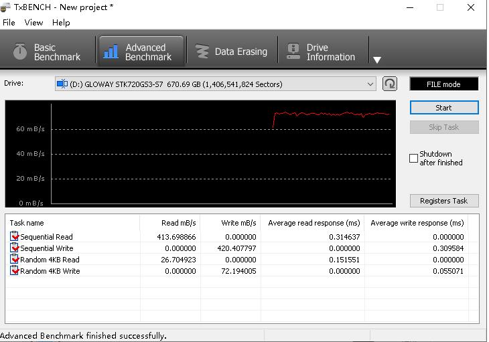Click the TxBENCH app icon in title bar

pyautogui.click(x=5, y=7)
